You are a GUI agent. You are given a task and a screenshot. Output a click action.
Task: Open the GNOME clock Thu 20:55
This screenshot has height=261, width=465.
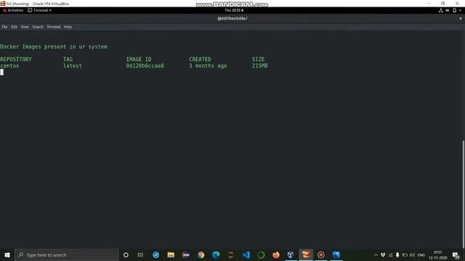point(234,10)
